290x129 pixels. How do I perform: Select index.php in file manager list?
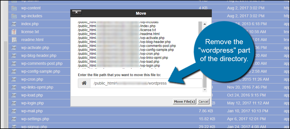click(30, 24)
